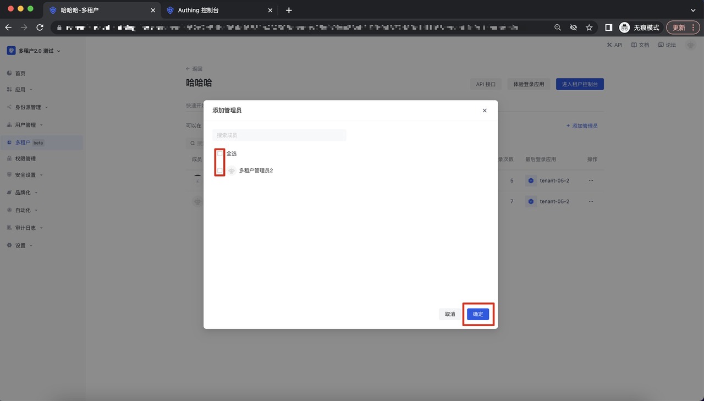Click the browser side panel icon
This screenshot has height=401, width=704.
tap(608, 28)
